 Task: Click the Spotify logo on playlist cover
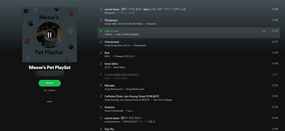tap(26, 11)
